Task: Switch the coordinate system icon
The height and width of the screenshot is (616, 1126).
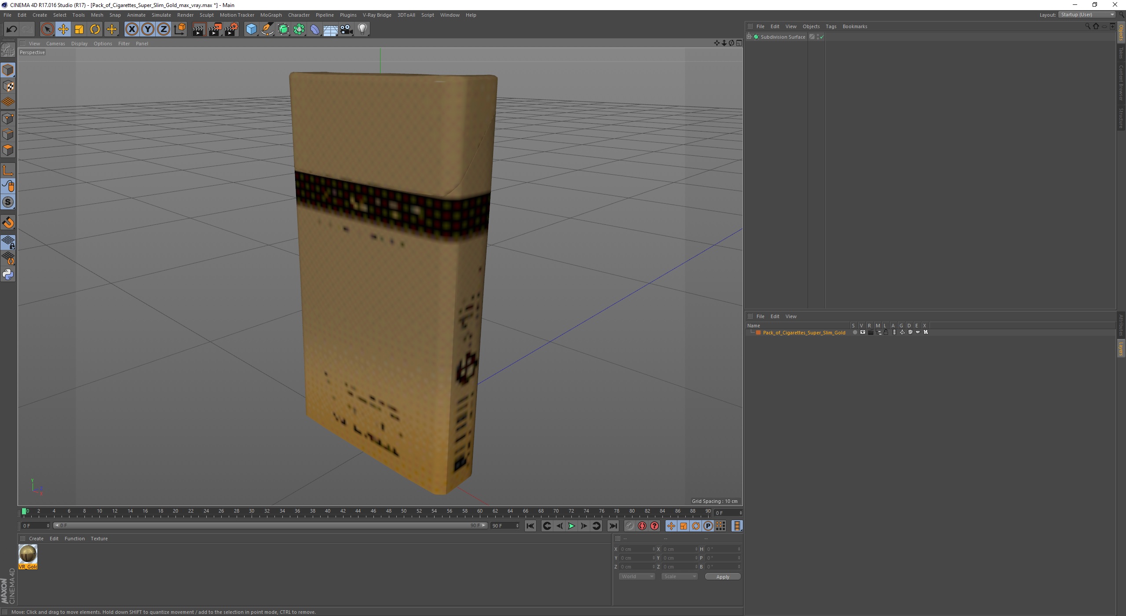Action: pyautogui.click(x=180, y=29)
